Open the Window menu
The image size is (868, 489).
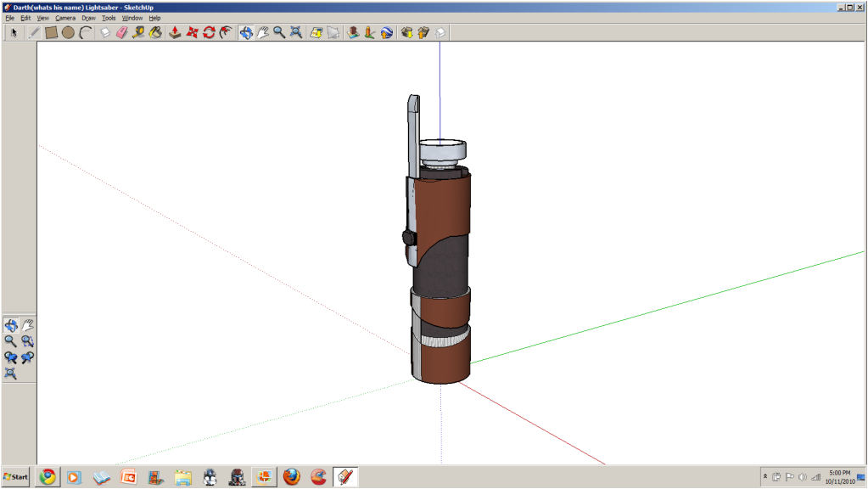click(x=132, y=18)
